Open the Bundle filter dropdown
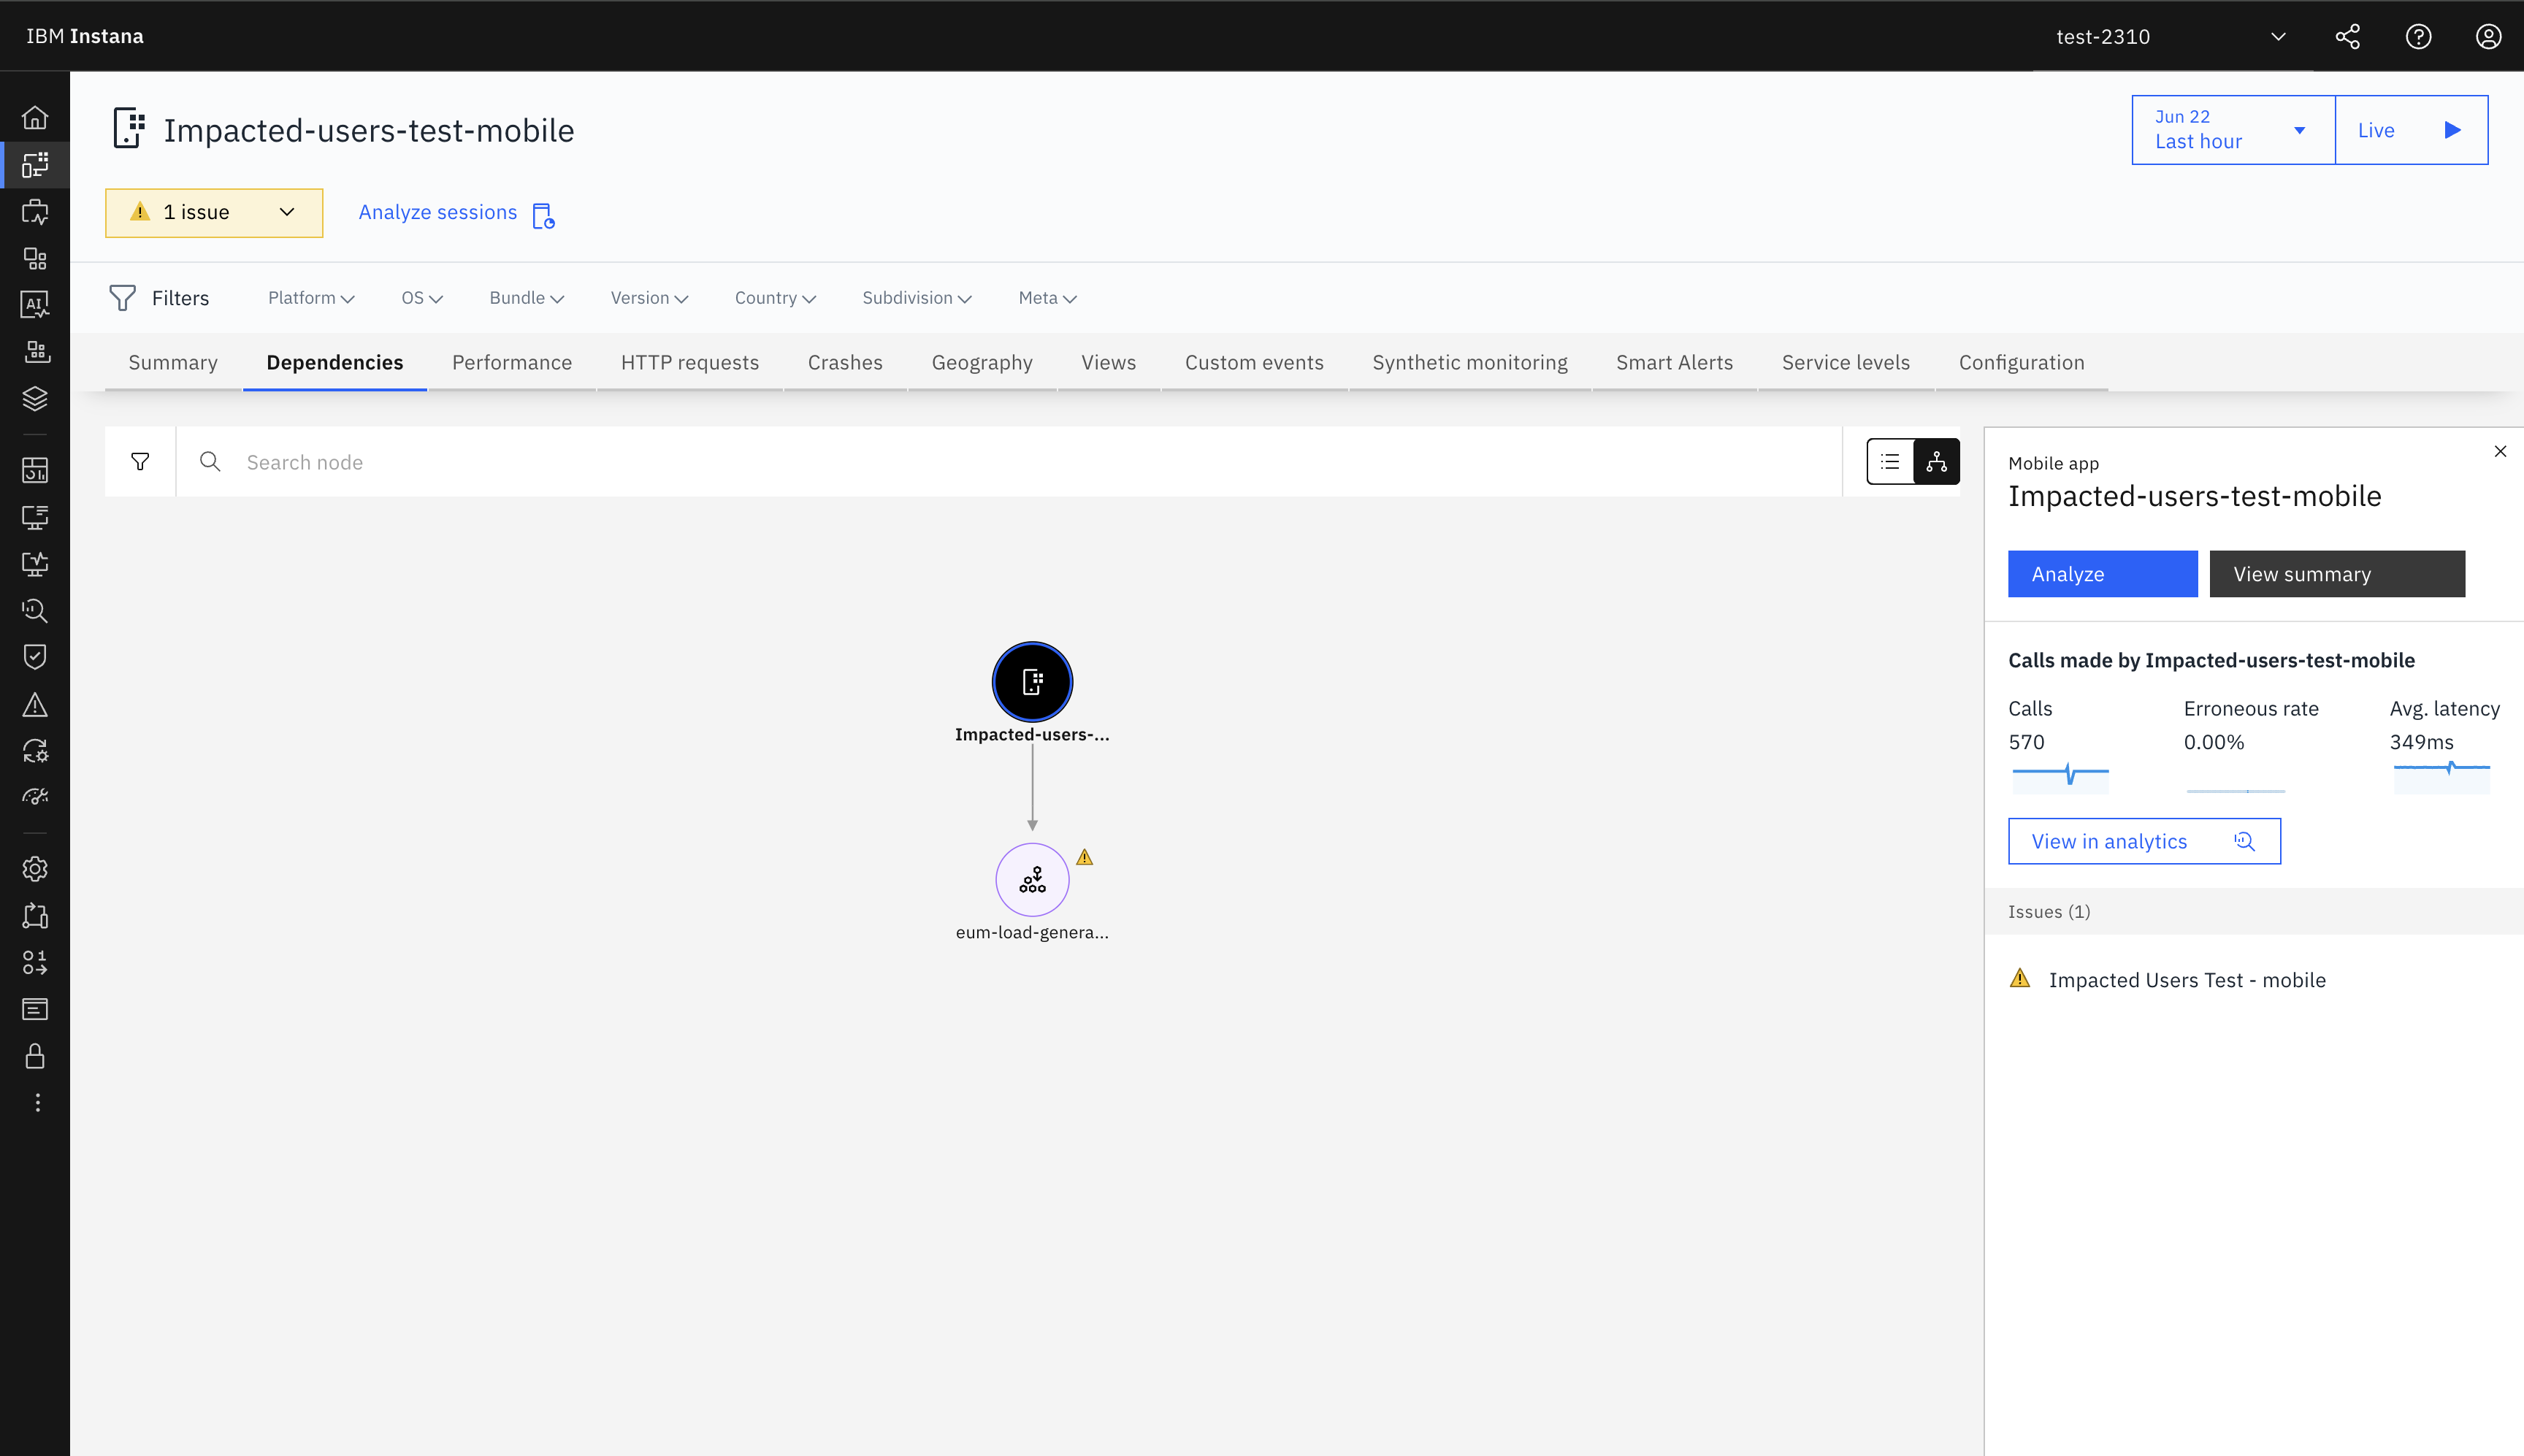 pyautogui.click(x=527, y=298)
